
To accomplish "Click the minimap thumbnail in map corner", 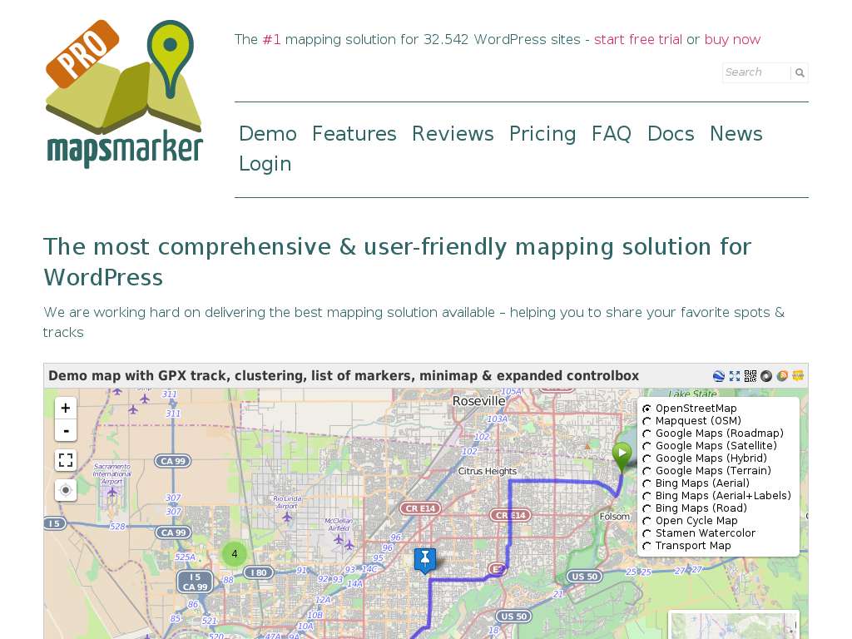I will point(734,625).
